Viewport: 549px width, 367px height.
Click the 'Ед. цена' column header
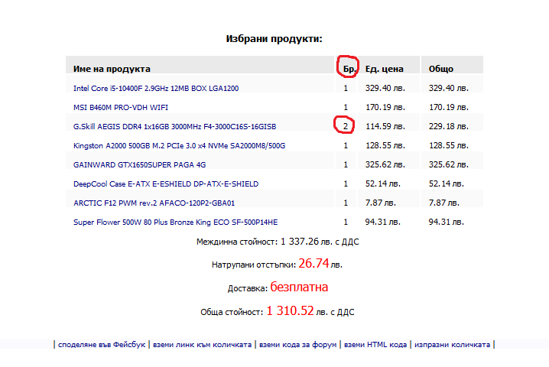tap(384, 69)
